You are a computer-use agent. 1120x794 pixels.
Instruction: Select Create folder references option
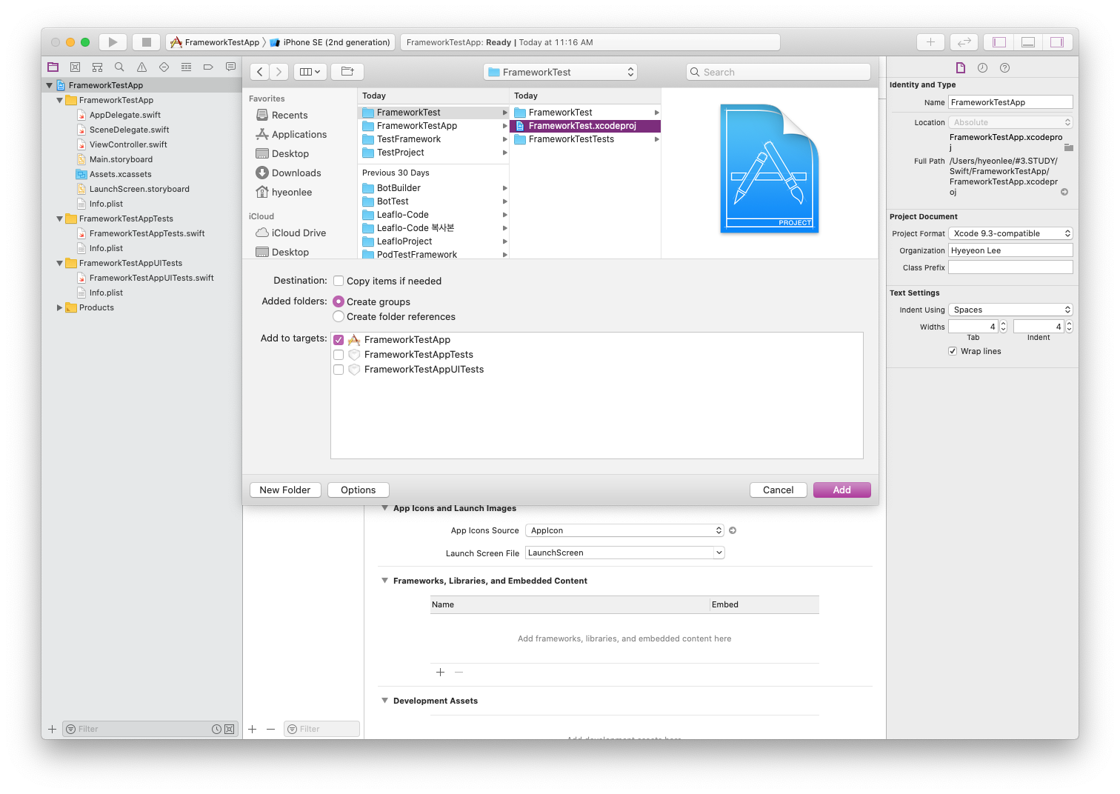(339, 316)
